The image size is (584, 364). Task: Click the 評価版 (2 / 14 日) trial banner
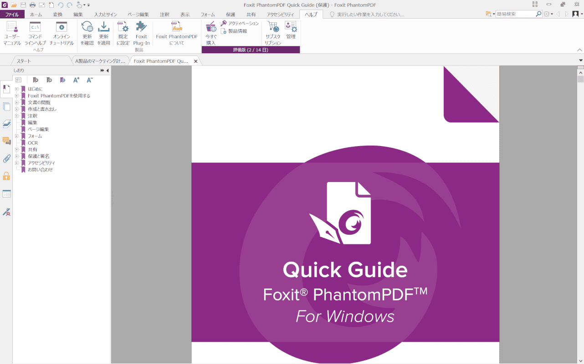tap(251, 50)
